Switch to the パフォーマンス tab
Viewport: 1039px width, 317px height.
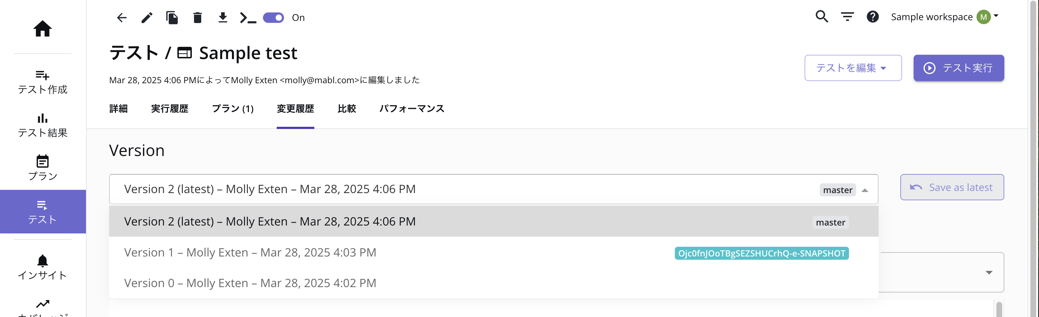411,109
